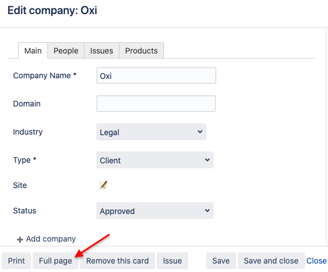This screenshot has width=328, height=272.
Task: Click Remove this card button
Action: 117,261
